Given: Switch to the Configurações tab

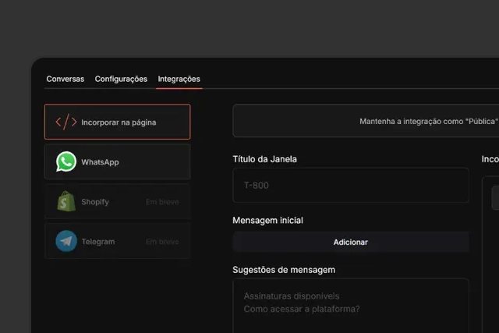Looking at the screenshot, I should point(121,79).
